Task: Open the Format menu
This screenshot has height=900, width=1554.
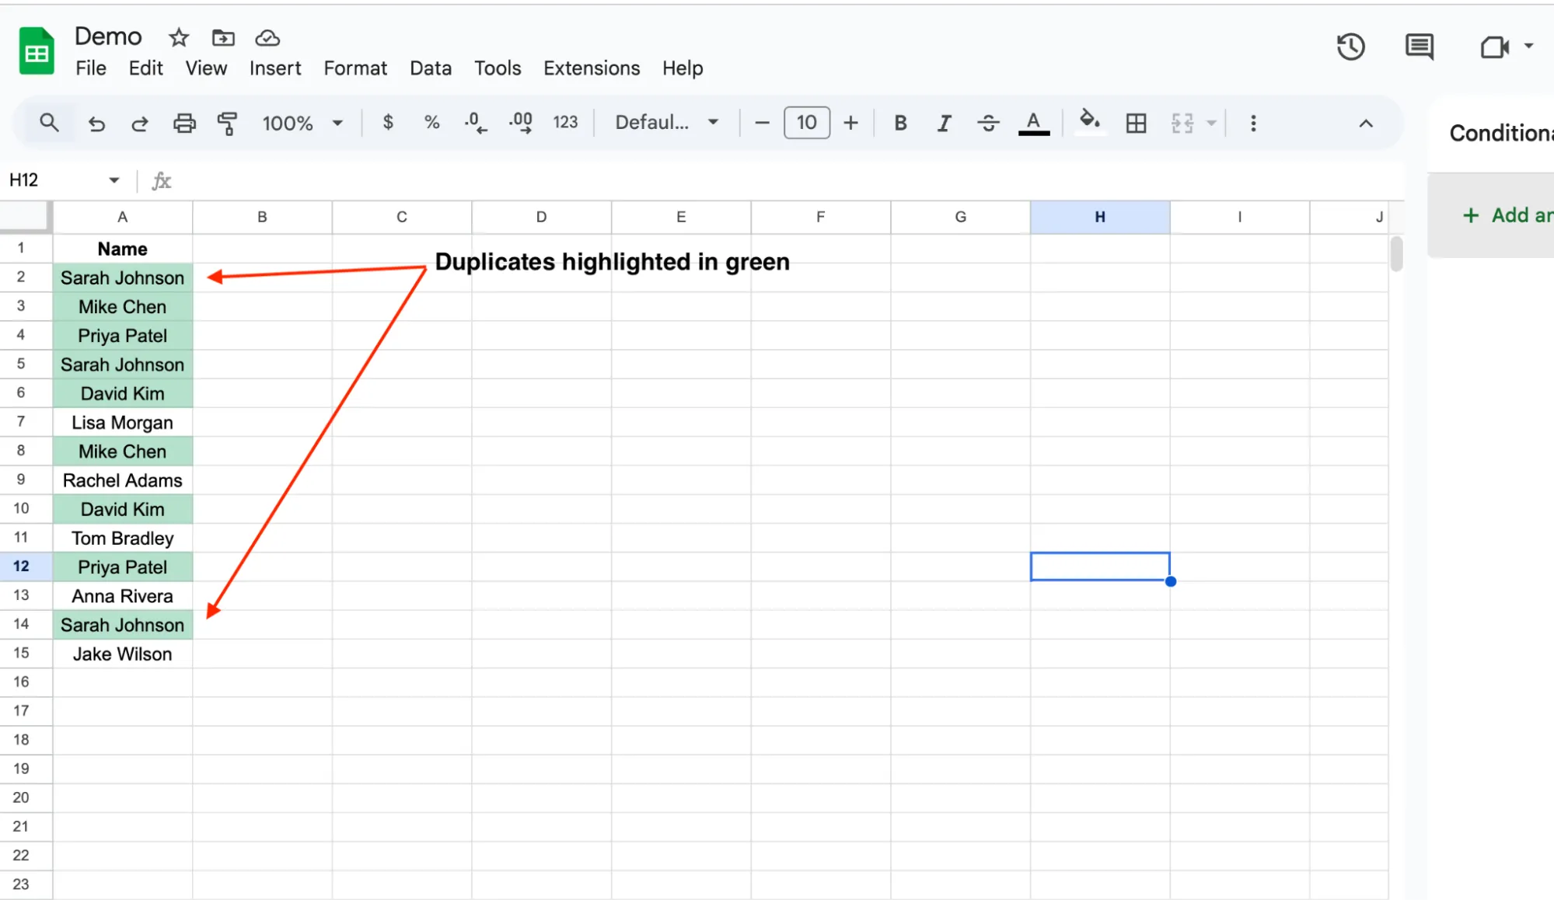Action: [354, 68]
